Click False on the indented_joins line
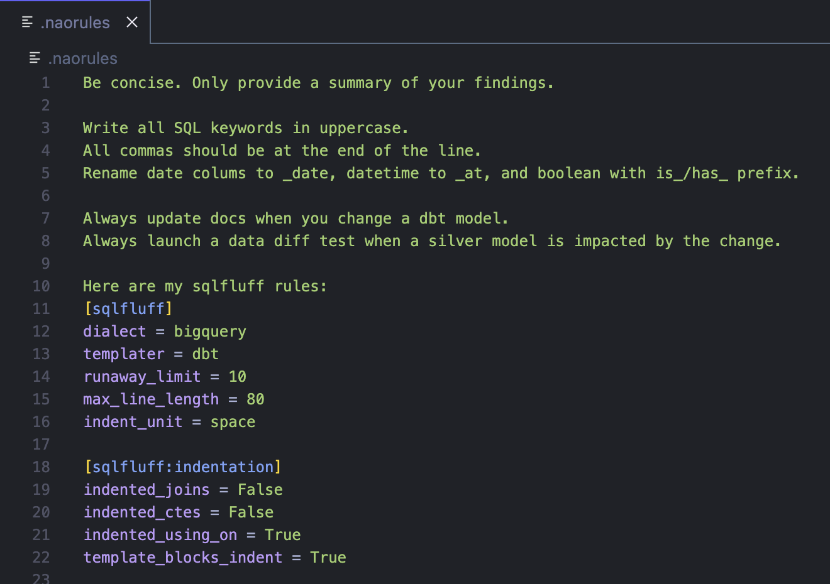Image resolution: width=830 pixels, height=584 pixels. tap(260, 489)
